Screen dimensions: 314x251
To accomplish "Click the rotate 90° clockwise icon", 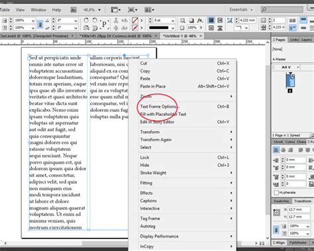I will [86, 21].
